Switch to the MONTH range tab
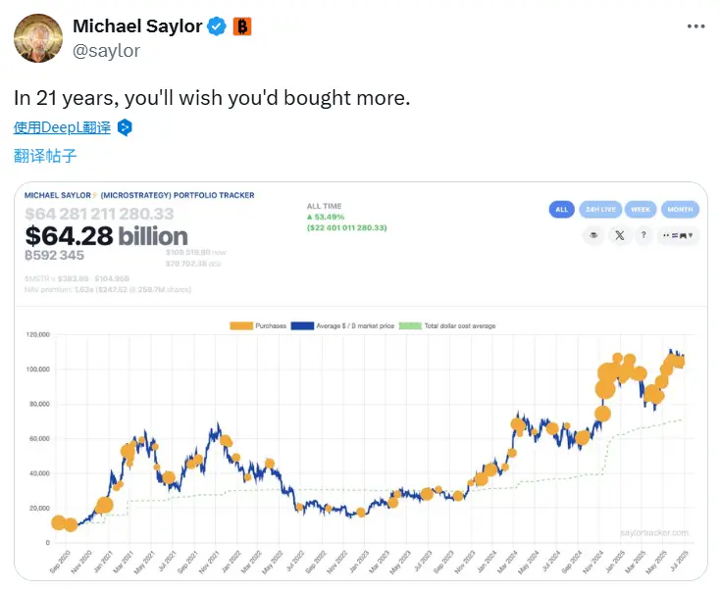Viewport: 721px width, 590px height. [x=681, y=209]
